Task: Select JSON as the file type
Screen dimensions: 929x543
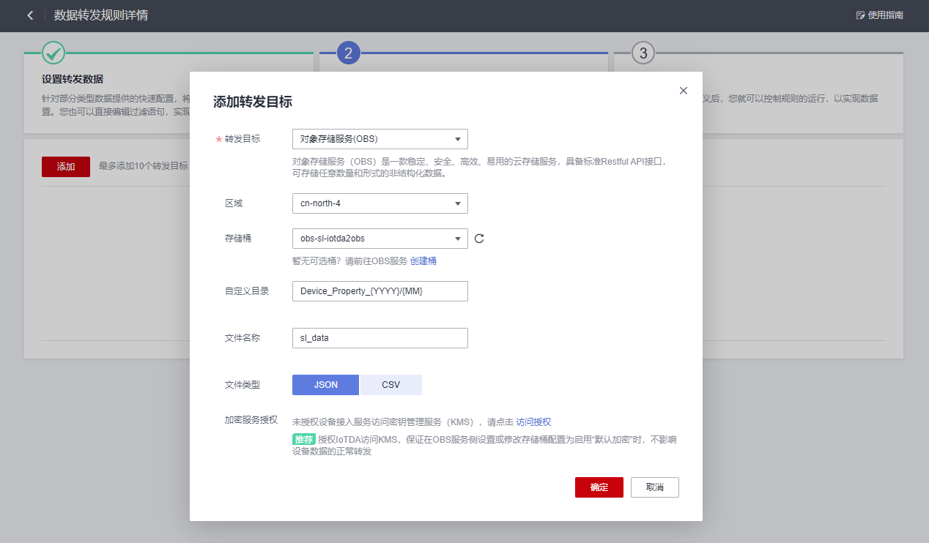Action: (x=325, y=384)
